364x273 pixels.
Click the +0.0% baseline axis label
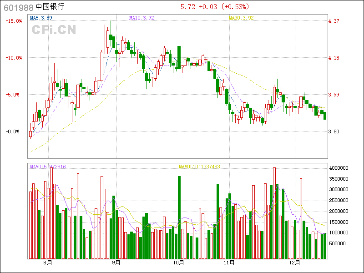point(14,131)
